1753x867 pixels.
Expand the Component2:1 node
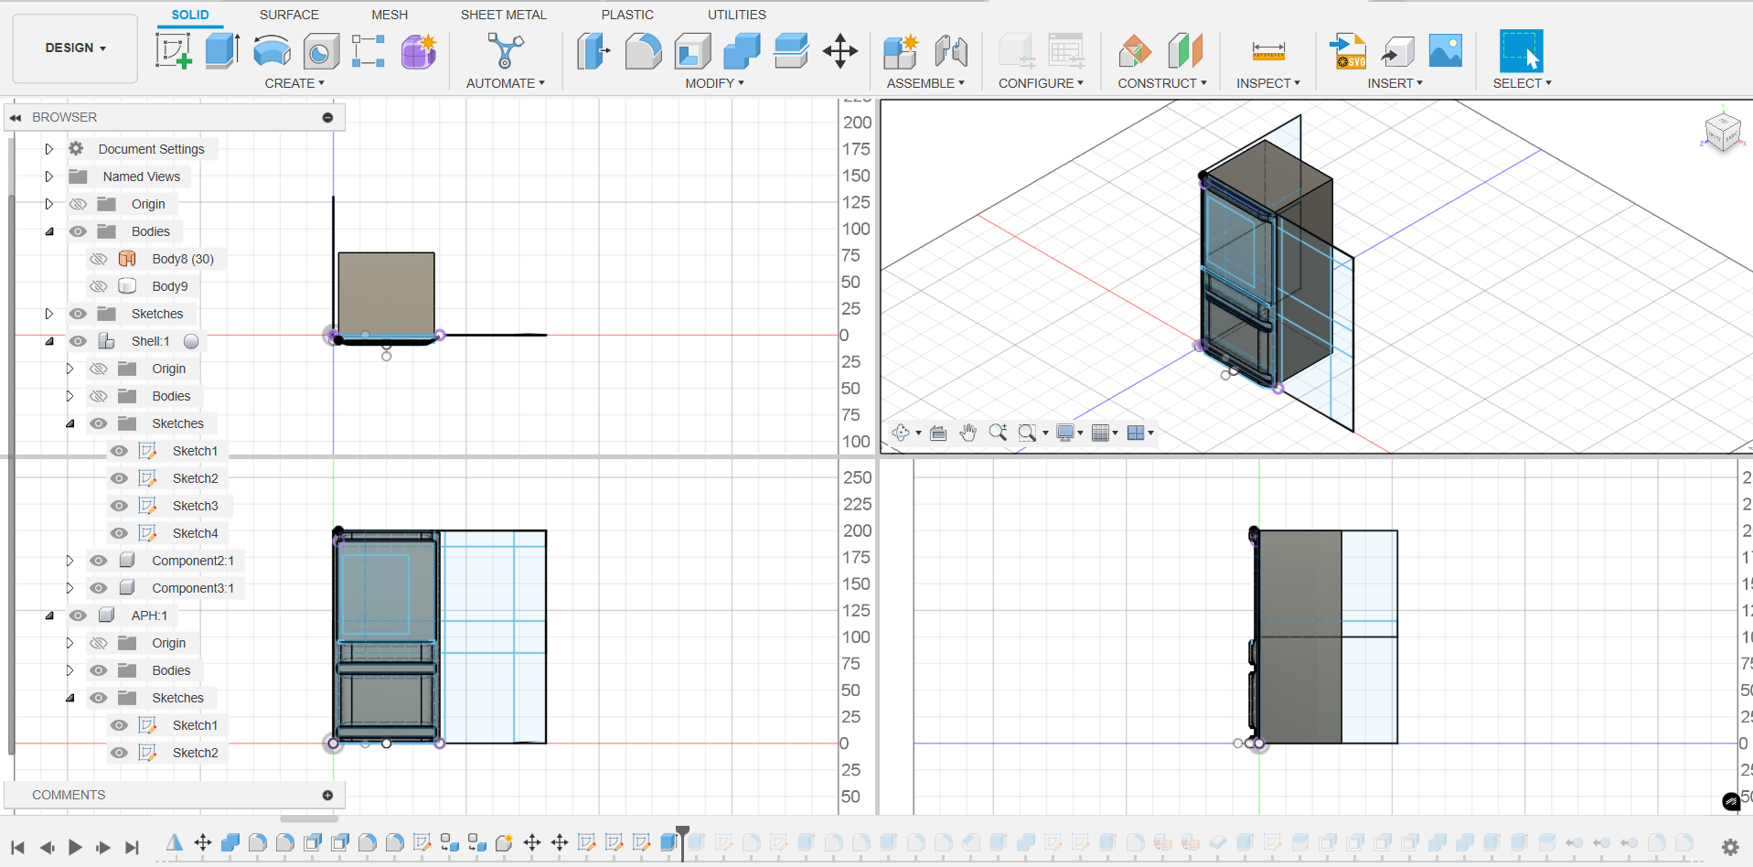(x=69, y=561)
